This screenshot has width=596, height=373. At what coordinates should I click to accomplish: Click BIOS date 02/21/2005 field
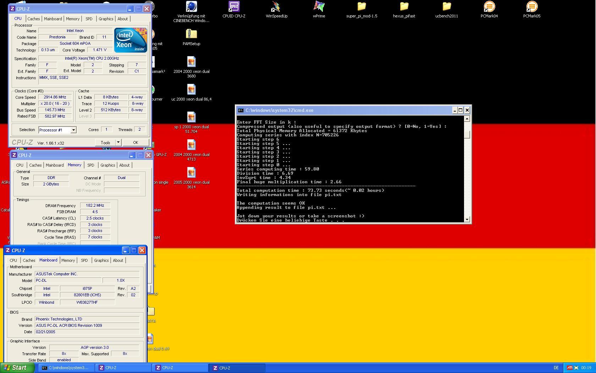click(x=87, y=332)
